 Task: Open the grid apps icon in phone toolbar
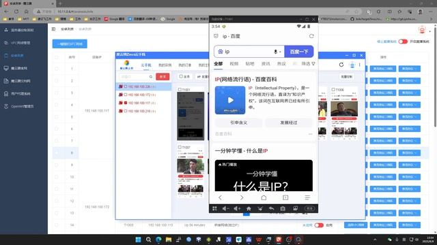pos(214,208)
